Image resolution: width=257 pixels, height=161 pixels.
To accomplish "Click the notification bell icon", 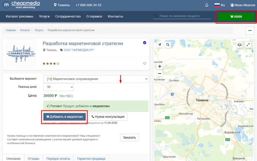I will point(207,5).
